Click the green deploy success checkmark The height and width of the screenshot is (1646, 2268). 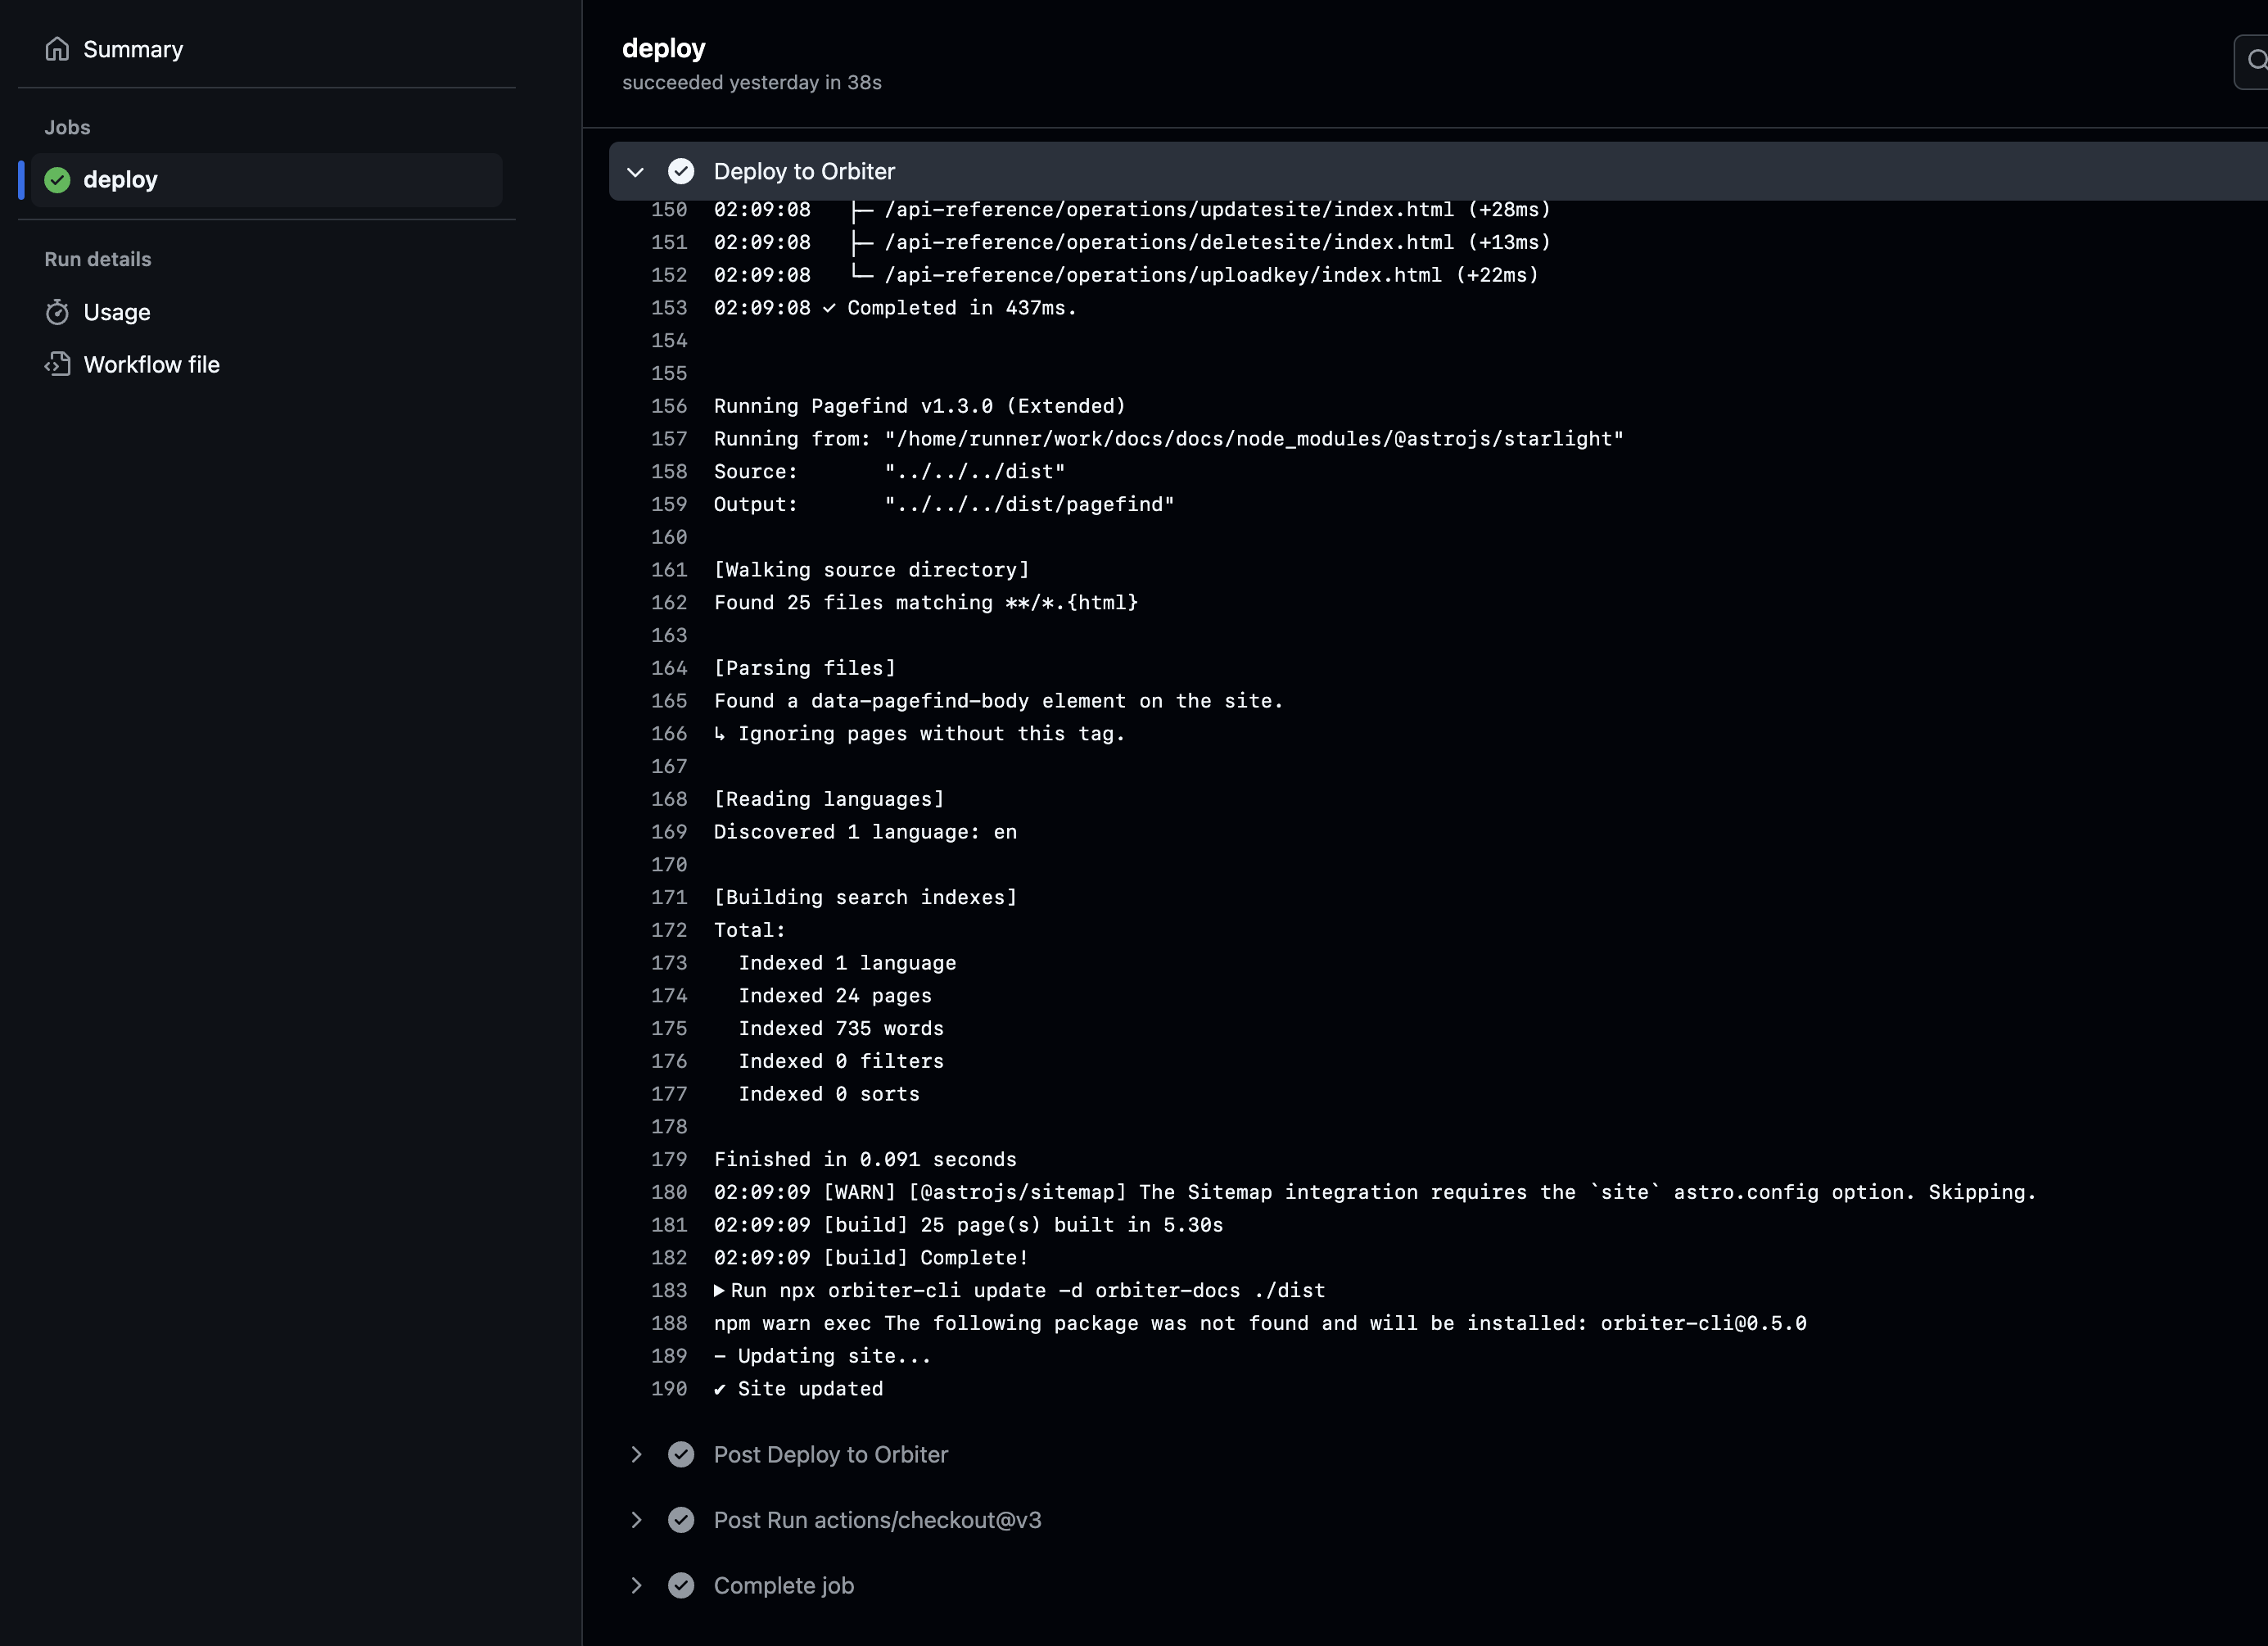pyautogui.click(x=57, y=180)
